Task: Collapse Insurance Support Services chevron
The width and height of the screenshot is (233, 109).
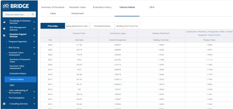Action: pyautogui.click(x=34, y=35)
